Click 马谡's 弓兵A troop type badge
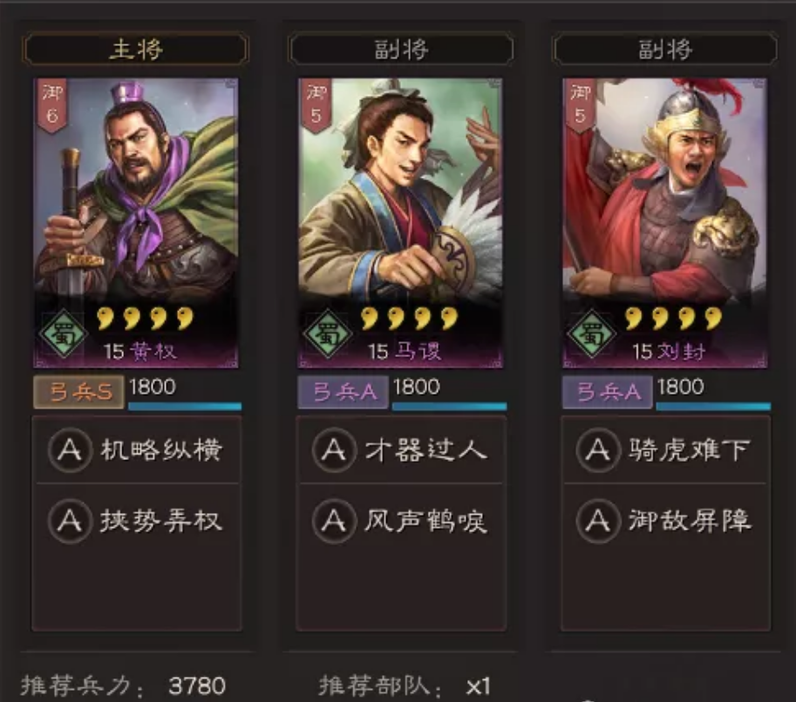Viewport: 796px width, 702px height. coord(344,392)
